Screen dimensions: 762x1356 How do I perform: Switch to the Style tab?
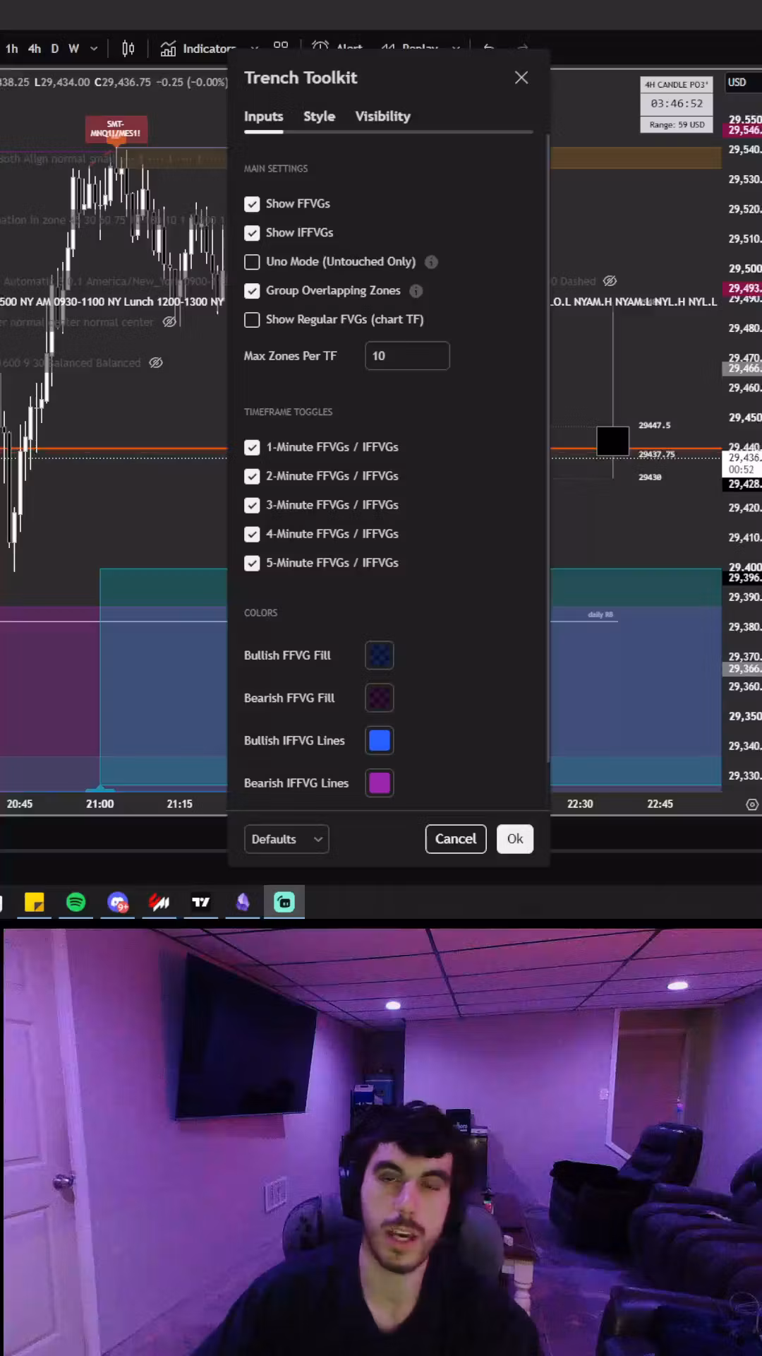pyautogui.click(x=319, y=117)
